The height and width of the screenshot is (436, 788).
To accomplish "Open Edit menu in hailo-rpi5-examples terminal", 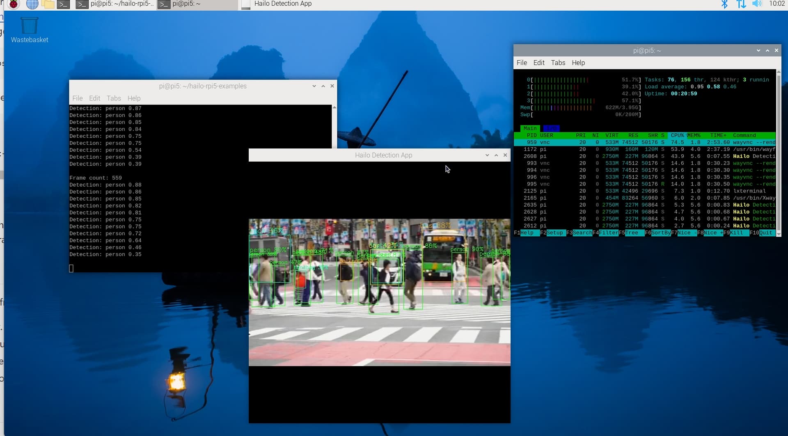I will [94, 98].
